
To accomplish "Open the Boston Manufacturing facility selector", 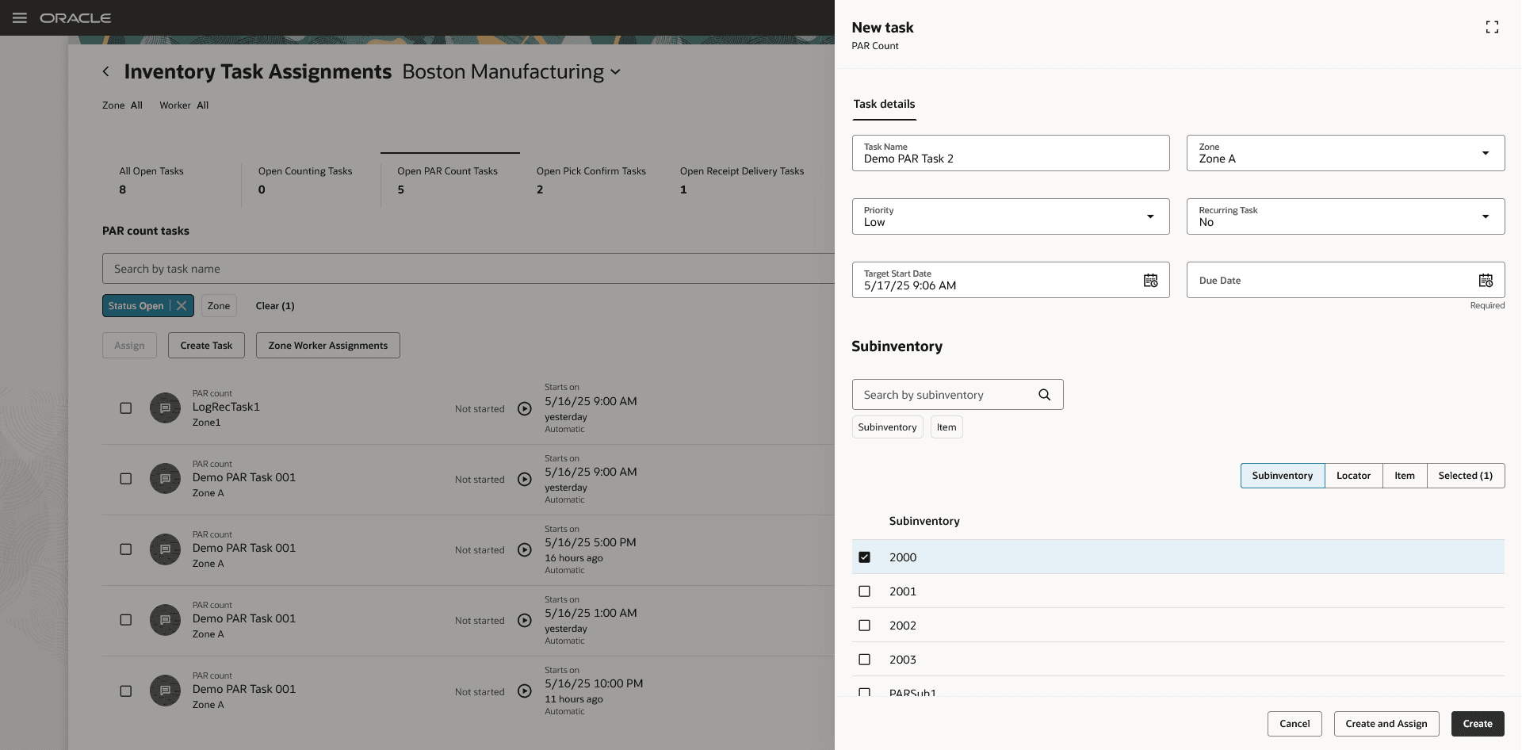I will pyautogui.click(x=616, y=71).
